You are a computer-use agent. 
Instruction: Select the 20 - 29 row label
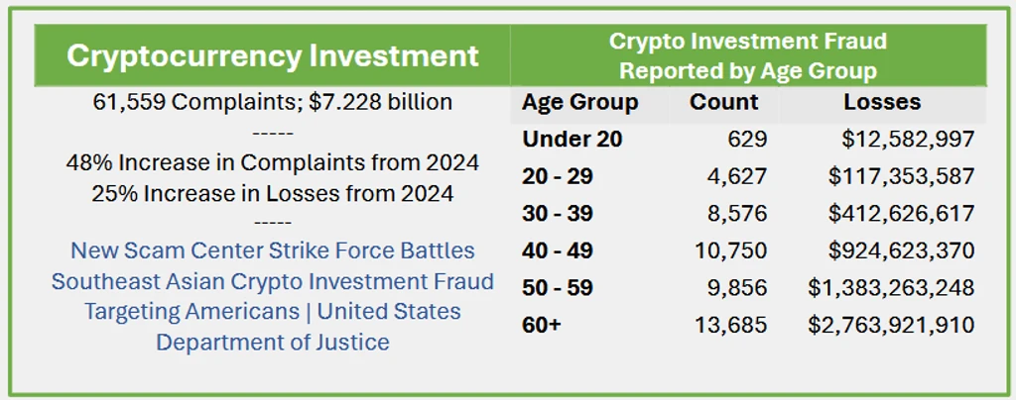coord(558,176)
